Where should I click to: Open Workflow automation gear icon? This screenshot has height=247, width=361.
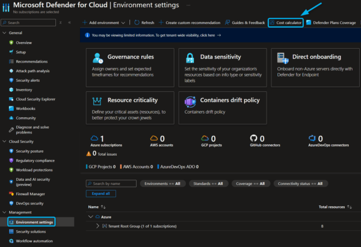[11, 241]
